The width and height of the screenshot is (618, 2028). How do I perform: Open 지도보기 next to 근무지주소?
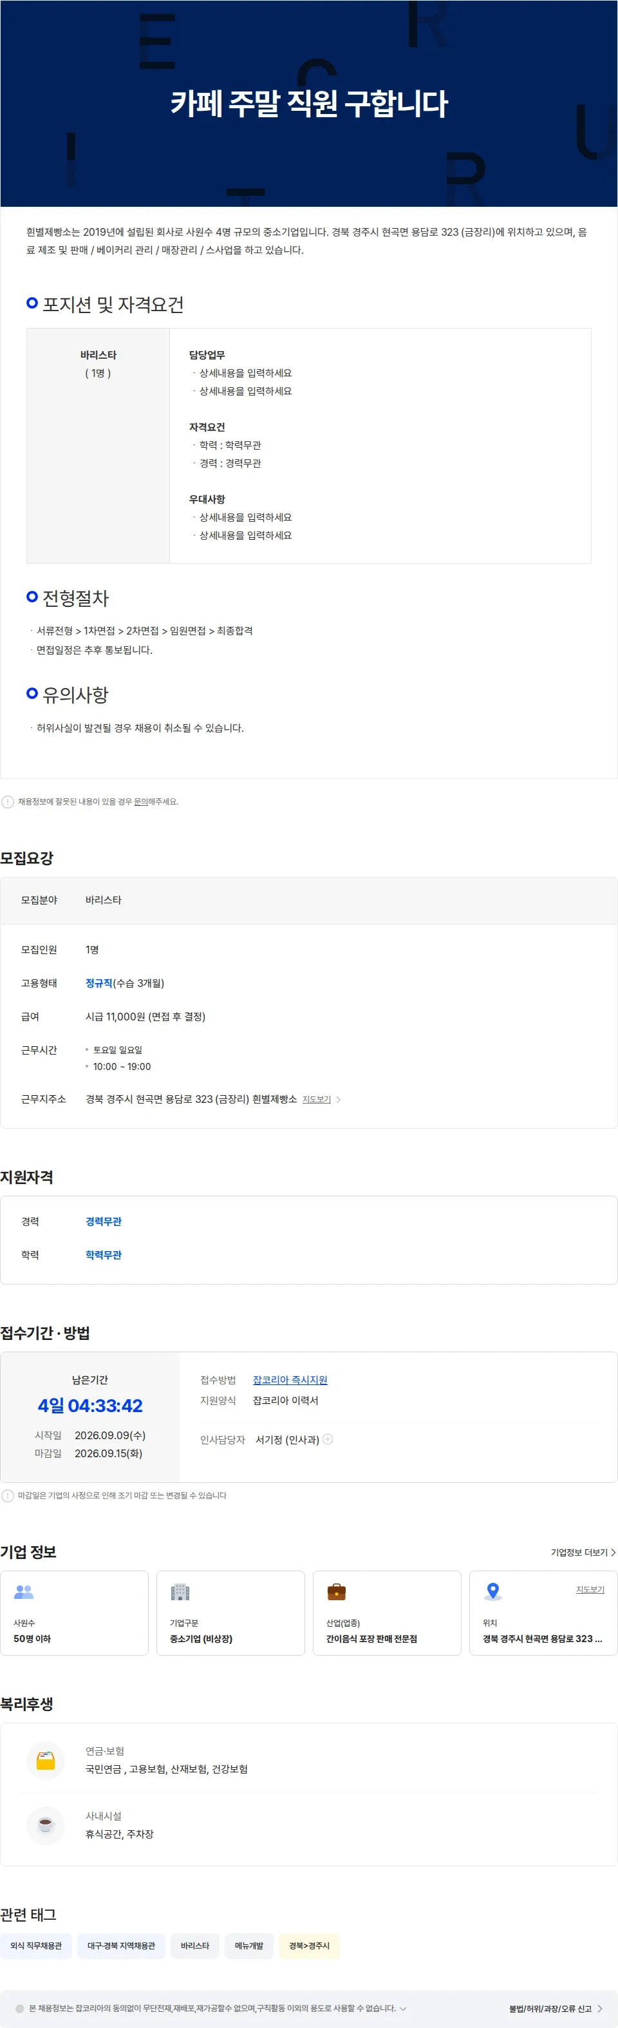click(316, 1099)
